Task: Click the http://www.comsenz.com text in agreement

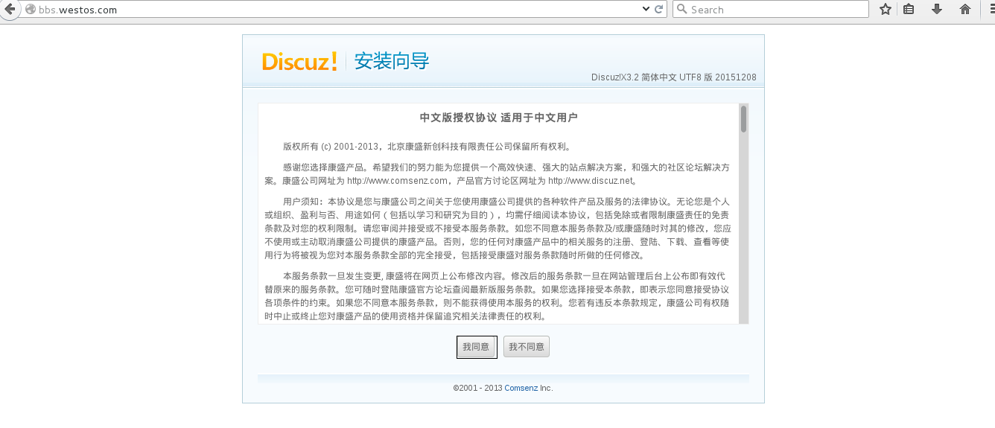Action: [x=397, y=181]
